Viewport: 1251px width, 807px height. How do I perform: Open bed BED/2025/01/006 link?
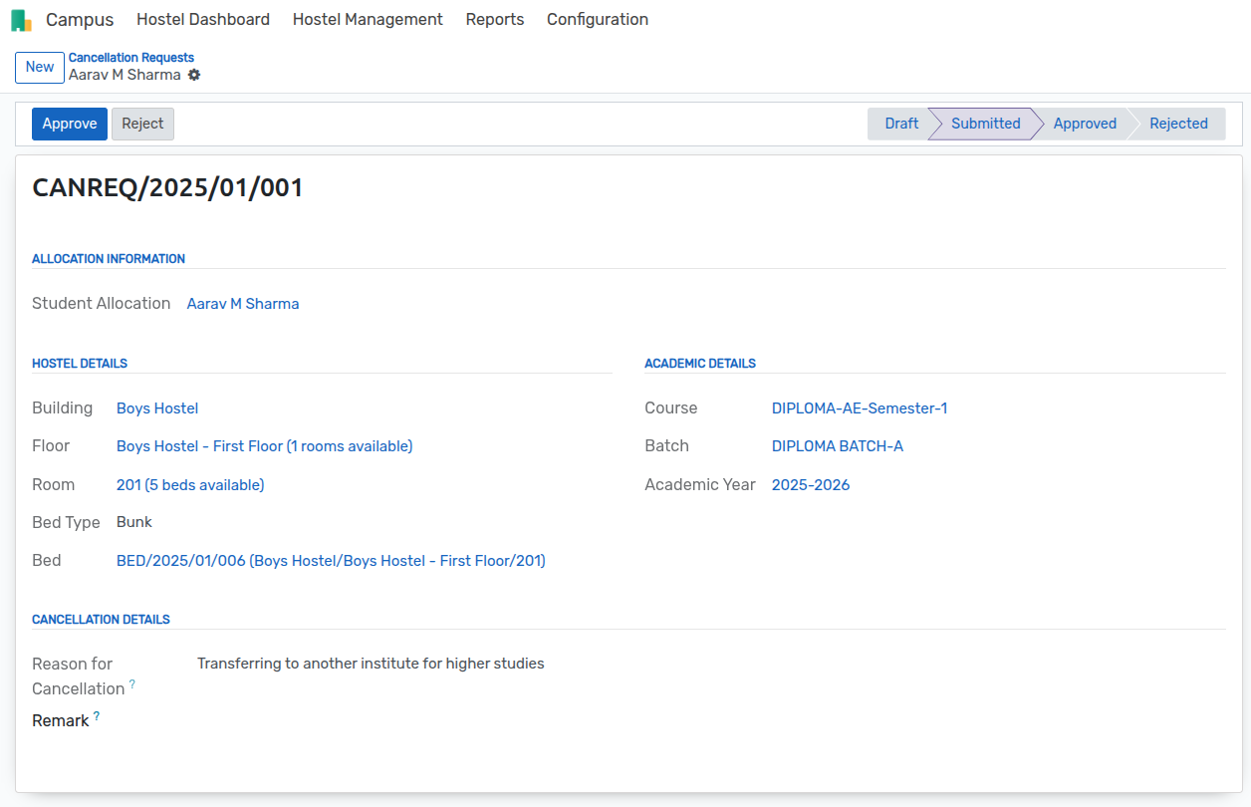click(x=331, y=561)
